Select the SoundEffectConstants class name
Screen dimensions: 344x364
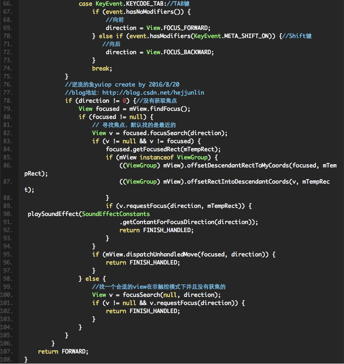(x=116, y=214)
